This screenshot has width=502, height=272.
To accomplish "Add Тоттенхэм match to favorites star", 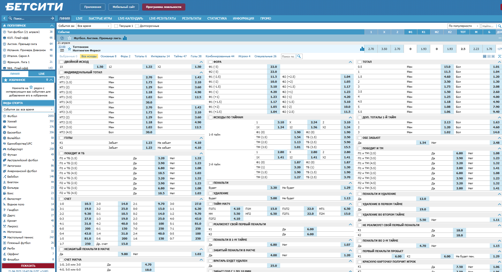I will (69, 49).
